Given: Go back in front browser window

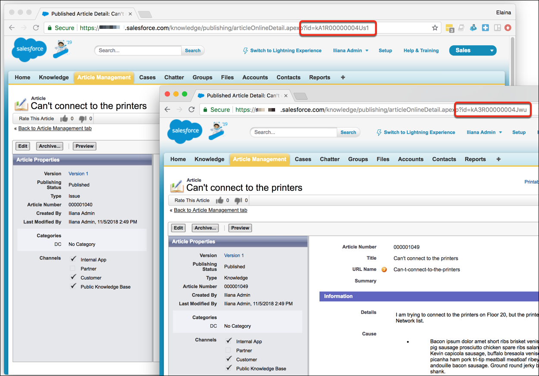Looking at the screenshot, I should tap(167, 109).
